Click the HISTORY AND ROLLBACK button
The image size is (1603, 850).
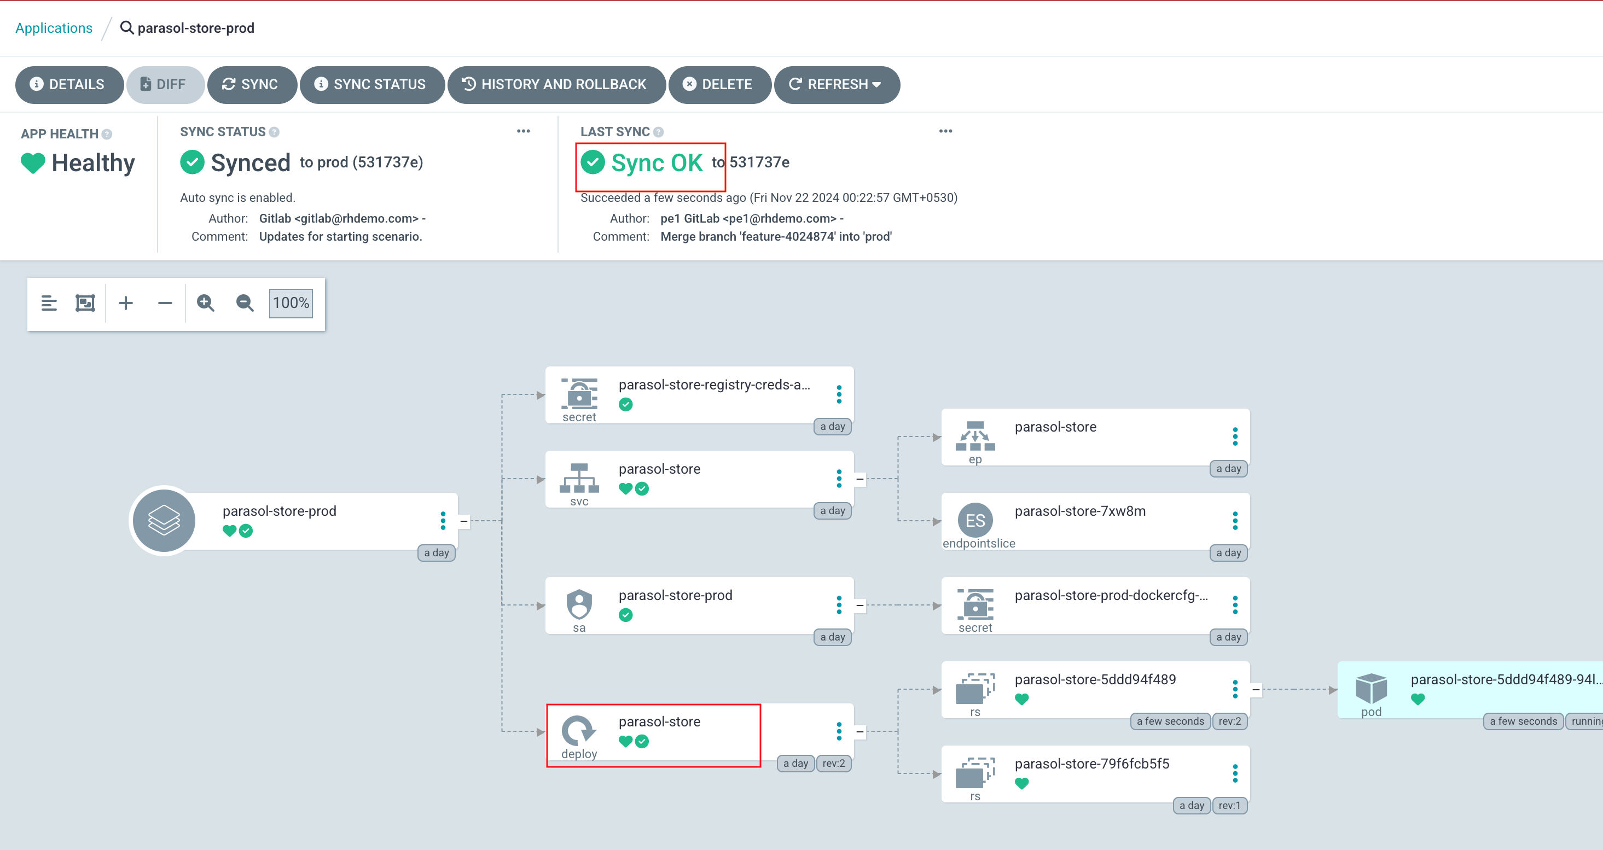point(555,85)
